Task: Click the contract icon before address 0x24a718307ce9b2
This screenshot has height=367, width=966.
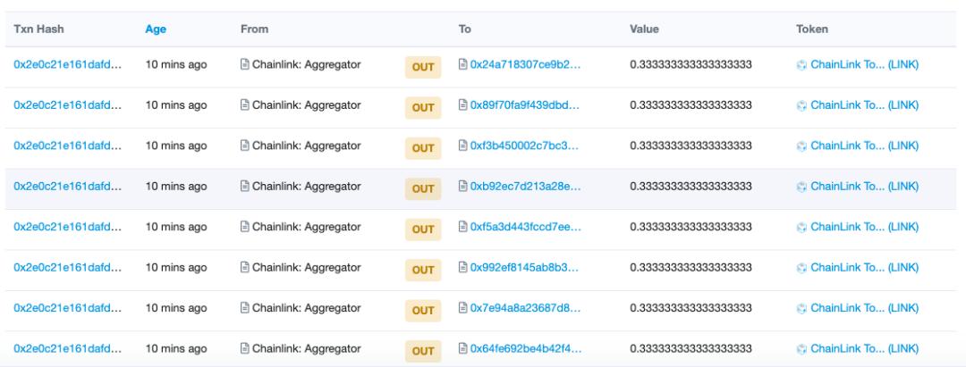Action: click(462, 64)
